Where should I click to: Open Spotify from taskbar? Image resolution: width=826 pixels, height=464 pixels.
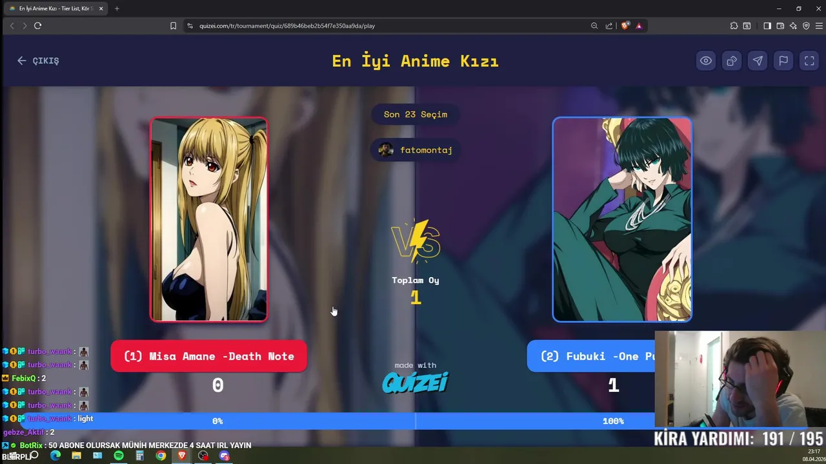[x=119, y=456]
